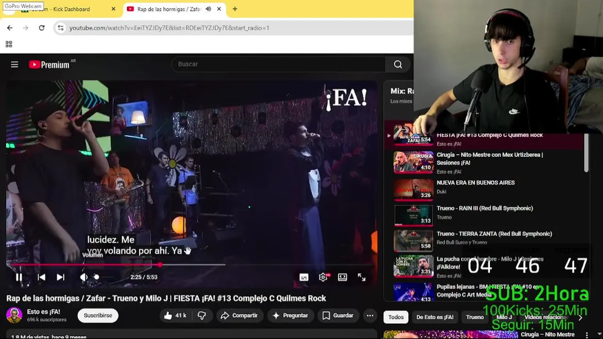This screenshot has height=339, width=603.
Task: Play NUEVA ERA EN BUENOS AIRES by Duki
Action: tap(475, 183)
